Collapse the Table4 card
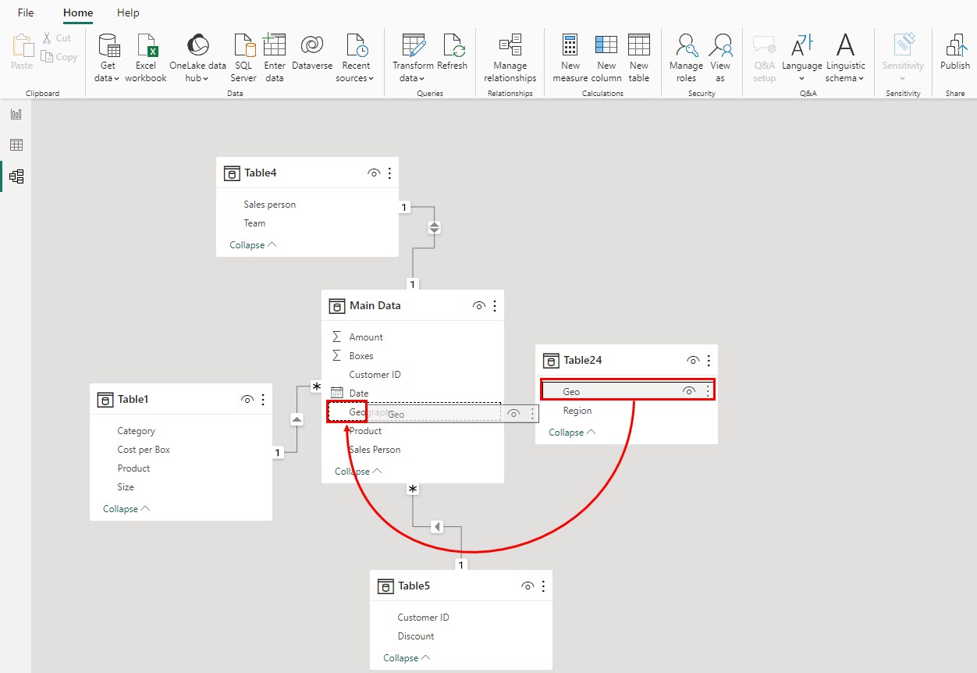The image size is (977, 673). point(253,245)
